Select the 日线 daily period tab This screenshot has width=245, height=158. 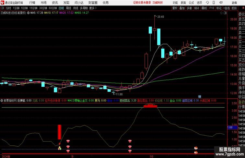pyautogui.click(x=61, y=8)
